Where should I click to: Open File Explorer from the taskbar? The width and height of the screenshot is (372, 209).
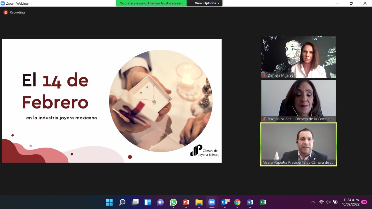(x=199, y=202)
